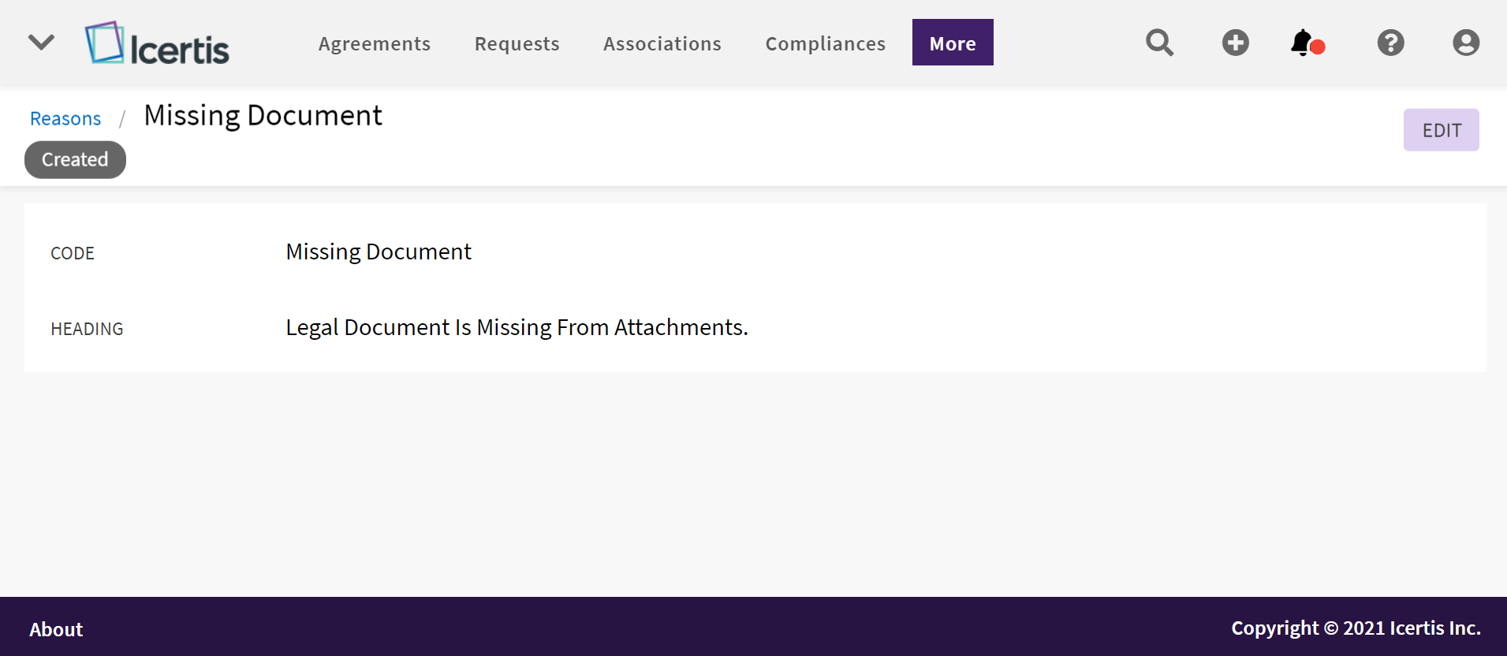Expand the chevron menu beside the Icertis logo
1507x656 pixels.
(41, 43)
